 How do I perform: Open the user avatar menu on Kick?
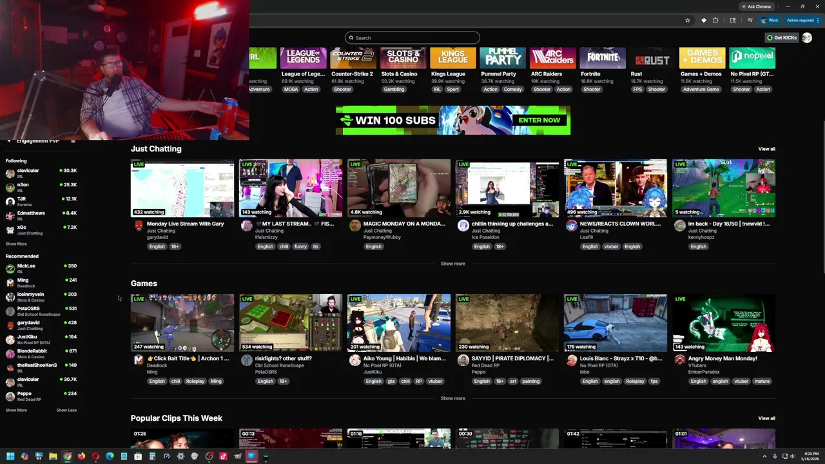[807, 37]
